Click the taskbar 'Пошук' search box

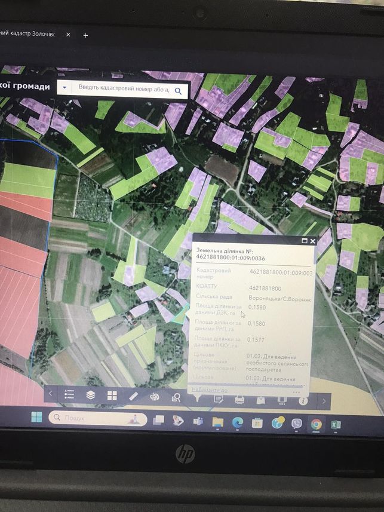tap(97, 418)
